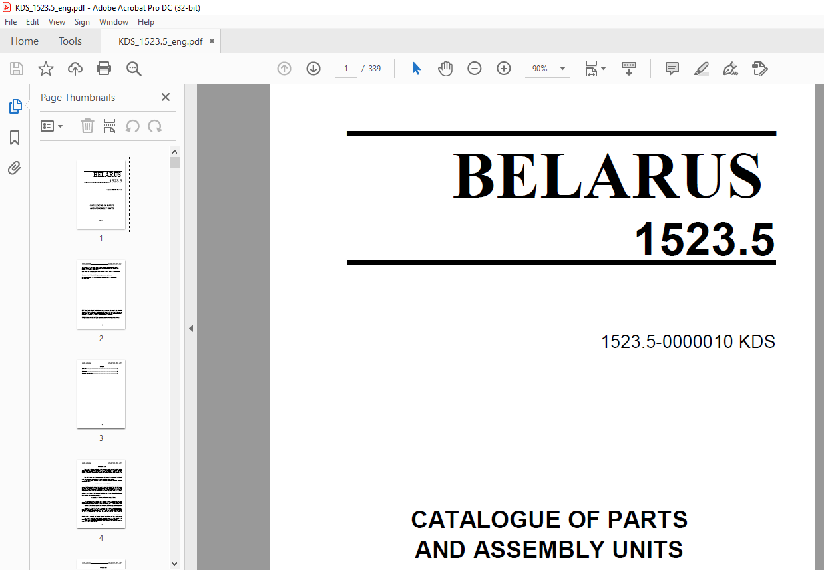Image resolution: width=824 pixels, height=570 pixels.
Task: Open the Attachments pane
Action: 15,168
